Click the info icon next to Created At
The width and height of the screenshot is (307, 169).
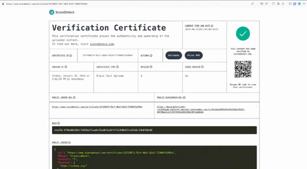pyautogui.click(x=66, y=67)
